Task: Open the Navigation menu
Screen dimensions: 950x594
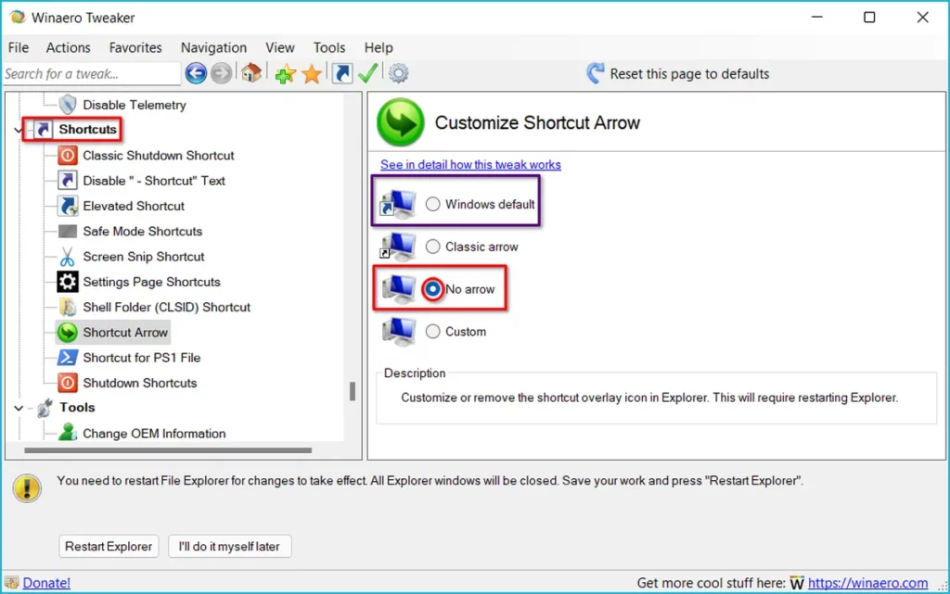Action: pos(213,47)
